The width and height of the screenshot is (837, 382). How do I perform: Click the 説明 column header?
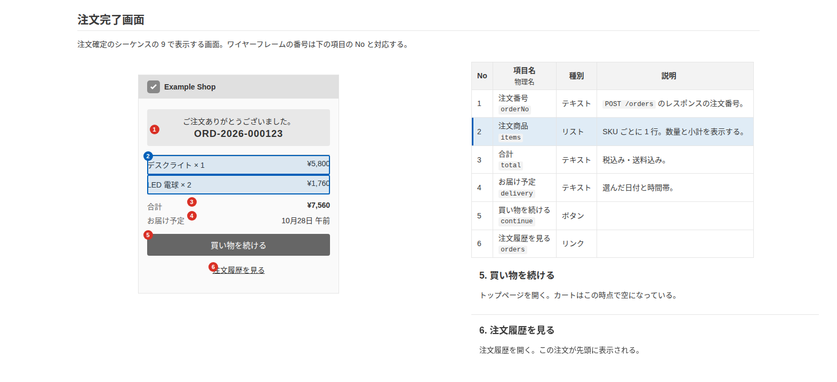click(675, 76)
